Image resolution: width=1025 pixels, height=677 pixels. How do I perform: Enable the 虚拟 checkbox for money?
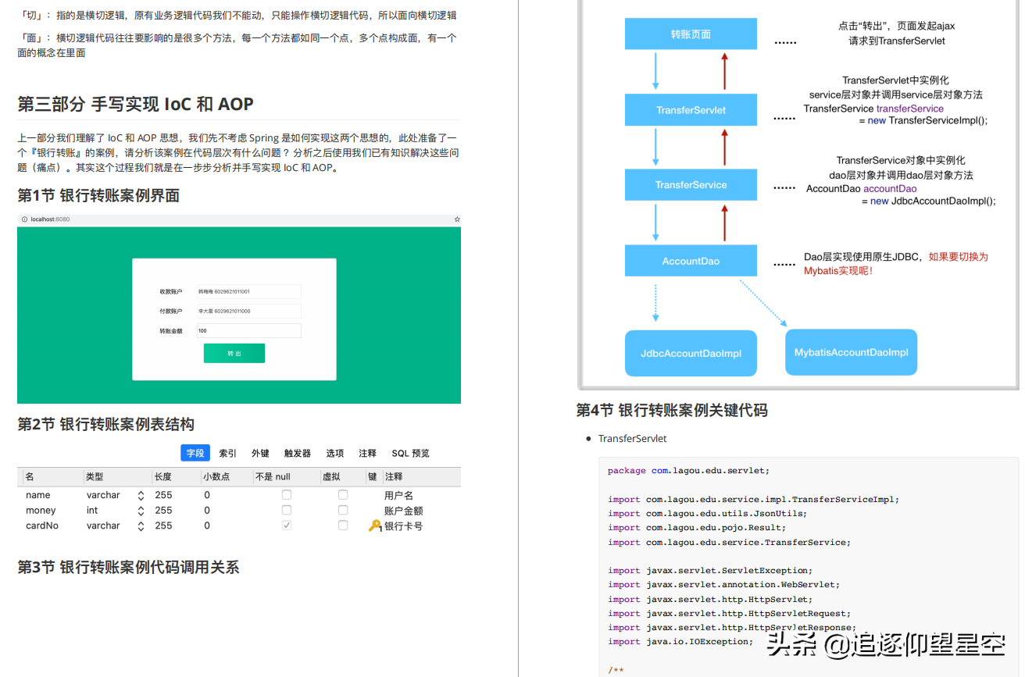(343, 511)
